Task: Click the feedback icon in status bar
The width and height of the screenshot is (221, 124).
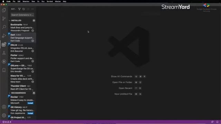Action: click(x=212, y=122)
